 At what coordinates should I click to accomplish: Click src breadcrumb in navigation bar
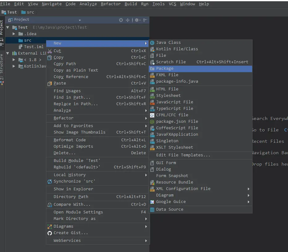(28, 12)
